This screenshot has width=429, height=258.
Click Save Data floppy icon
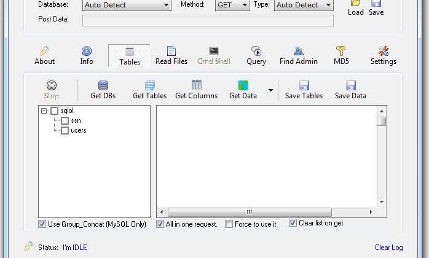[351, 85]
